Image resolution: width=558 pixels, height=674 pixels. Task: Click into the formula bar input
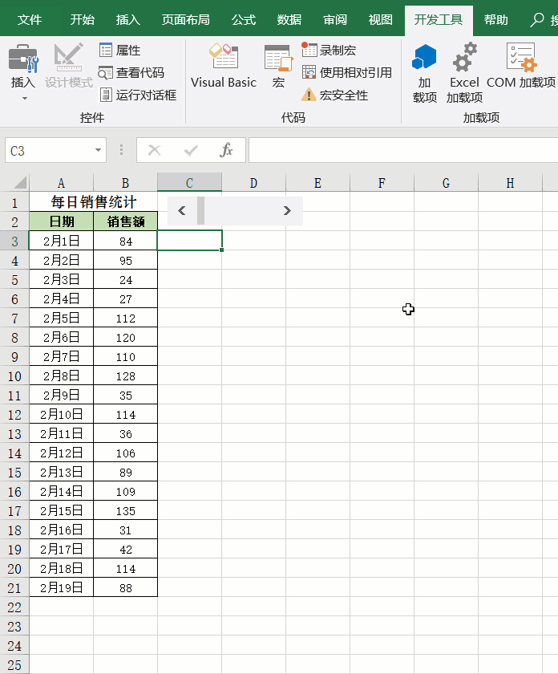(403, 150)
